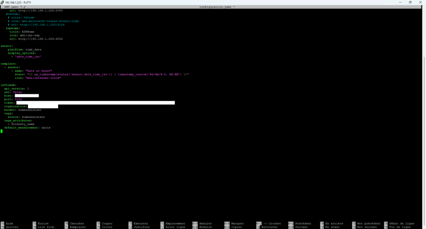Click the '- friendly_name' list entry

pyautogui.click(x=21, y=124)
